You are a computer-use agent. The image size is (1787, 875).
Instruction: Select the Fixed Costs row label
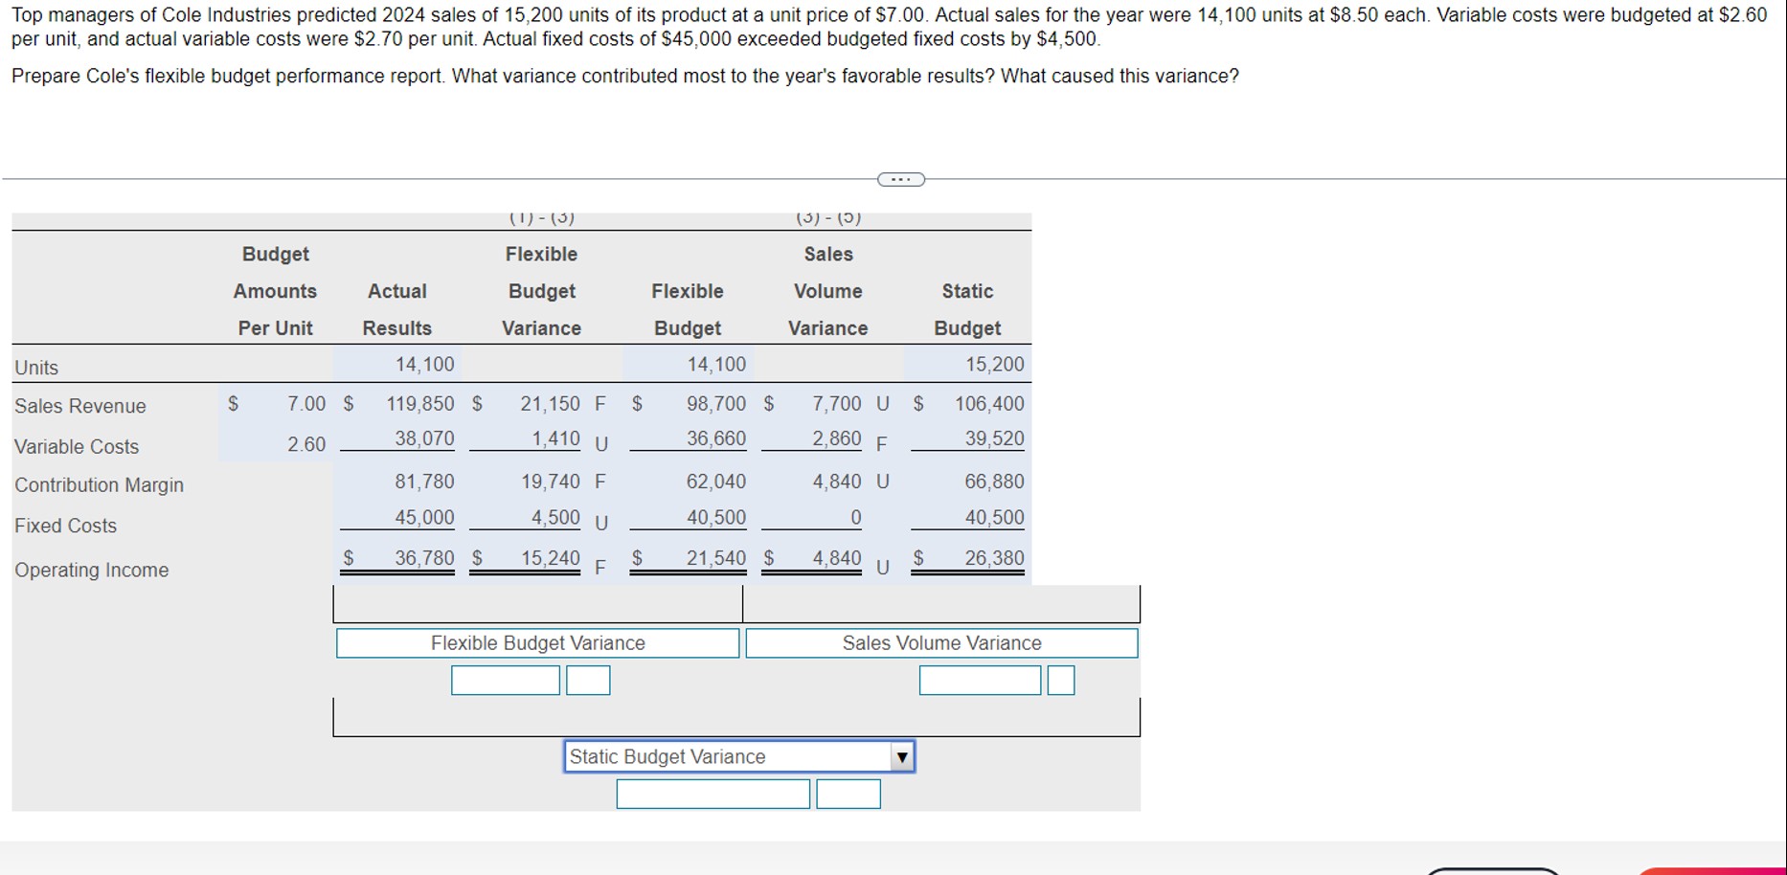click(x=65, y=526)
